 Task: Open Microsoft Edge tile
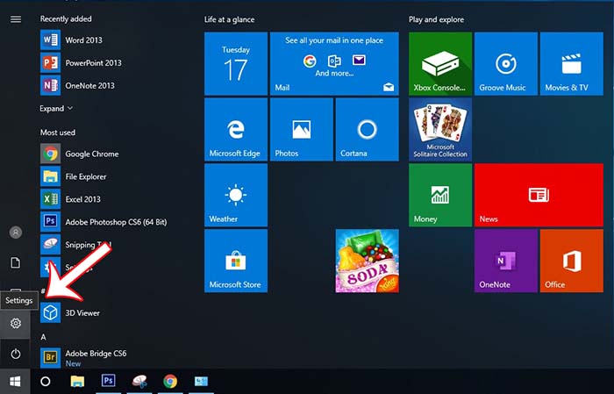(236, 129)
